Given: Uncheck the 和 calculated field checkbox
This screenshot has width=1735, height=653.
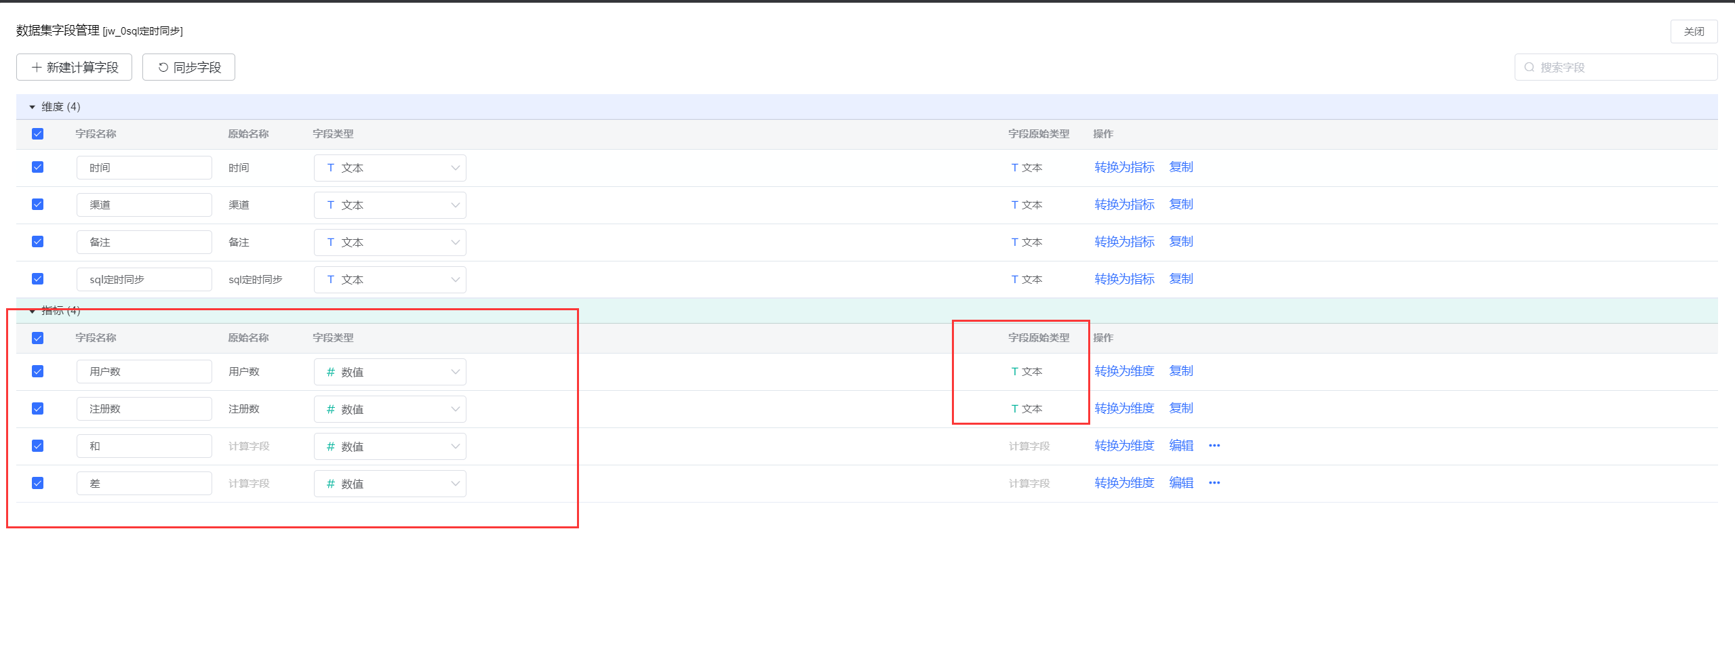Looking at the screenshot, I should click(38, 446).
